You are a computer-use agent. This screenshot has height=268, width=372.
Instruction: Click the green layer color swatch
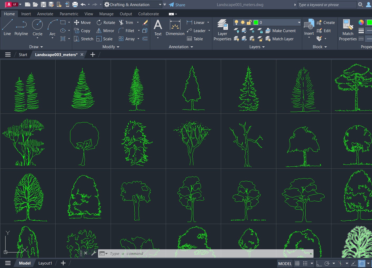pos(256,22)
